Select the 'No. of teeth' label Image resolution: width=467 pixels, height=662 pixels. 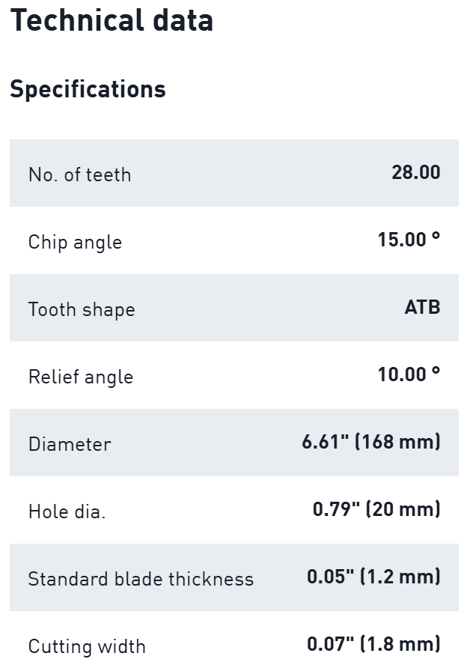tap(79, 174)
